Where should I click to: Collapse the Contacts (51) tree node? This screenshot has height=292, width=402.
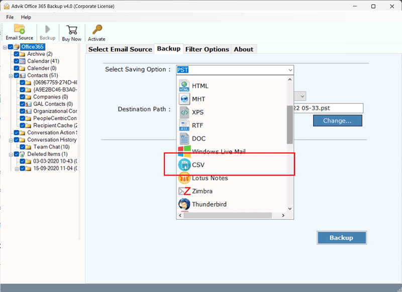pyautogui.click(x=11, y=76)
